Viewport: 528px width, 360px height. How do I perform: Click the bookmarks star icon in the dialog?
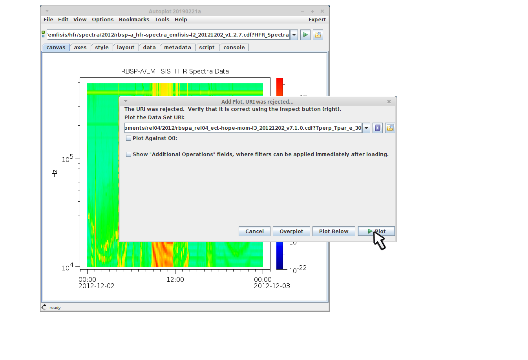[377, 128]
